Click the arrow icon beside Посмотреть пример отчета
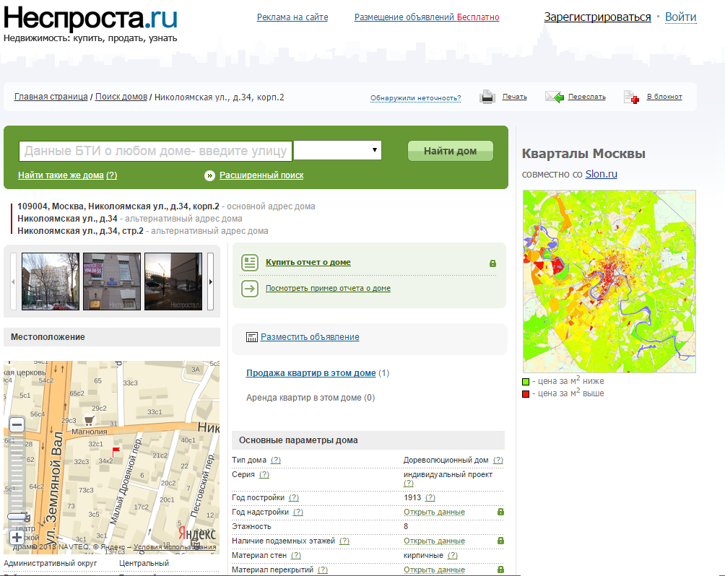 [250, 289]
